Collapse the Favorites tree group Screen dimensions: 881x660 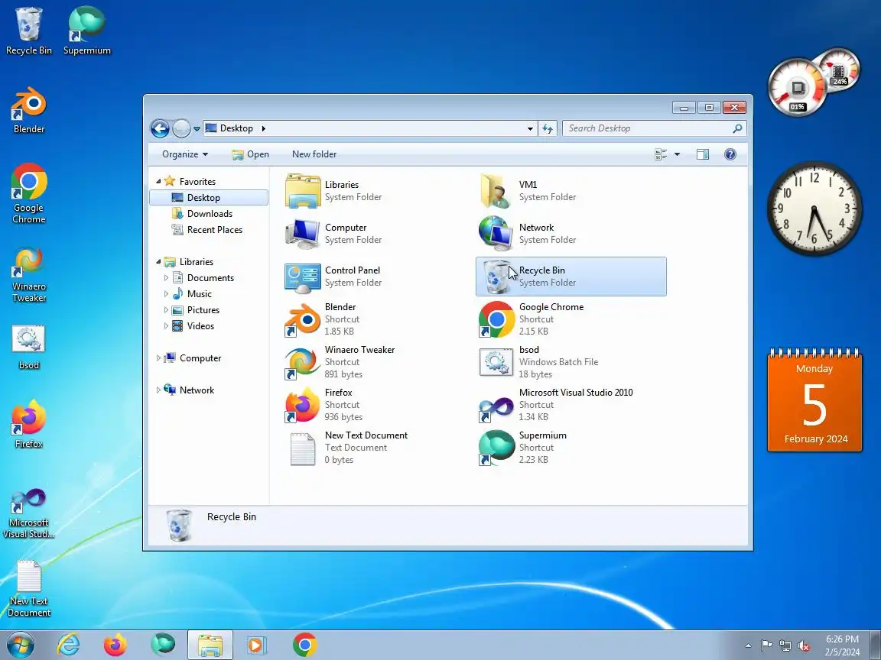[158, 181]
